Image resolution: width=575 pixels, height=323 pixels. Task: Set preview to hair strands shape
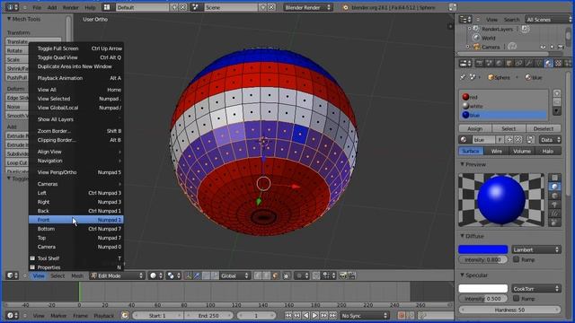point(555,214)
